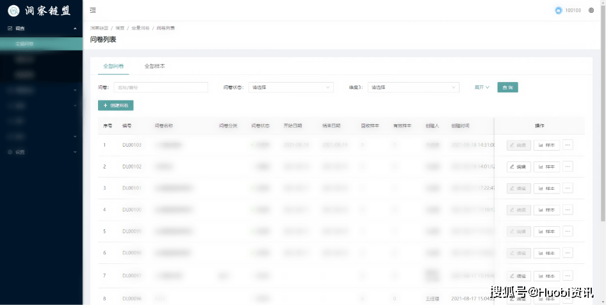This screenshot has height=305, width=606.
Task: Switch to the 全部样本 tab
Action: pyautogui.click(x=154, y=66)
